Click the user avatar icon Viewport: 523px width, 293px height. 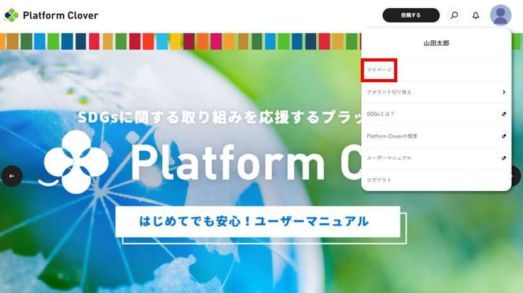pos(500,15)
